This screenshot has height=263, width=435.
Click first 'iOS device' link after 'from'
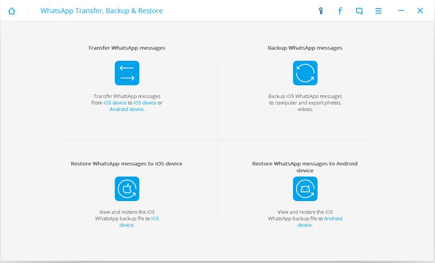(115, 103)
